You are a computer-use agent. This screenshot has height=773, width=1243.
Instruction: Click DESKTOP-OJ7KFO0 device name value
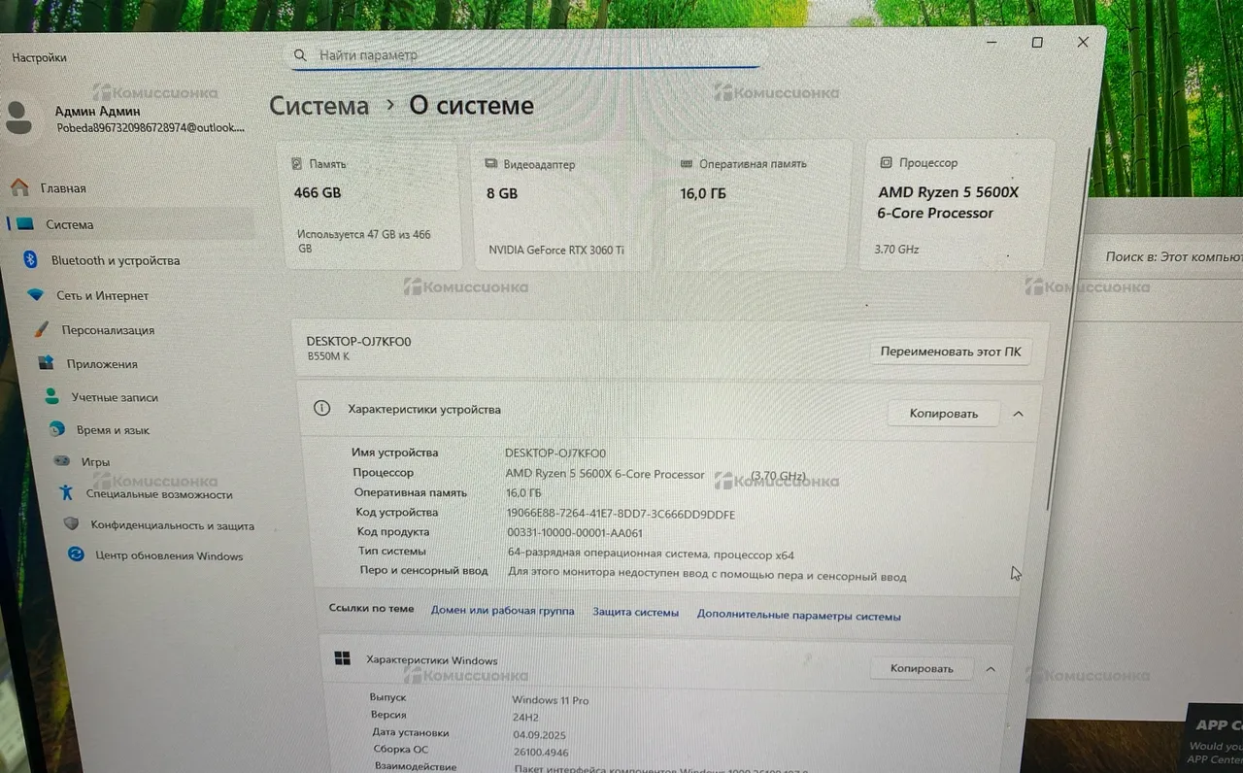point(555,454)
